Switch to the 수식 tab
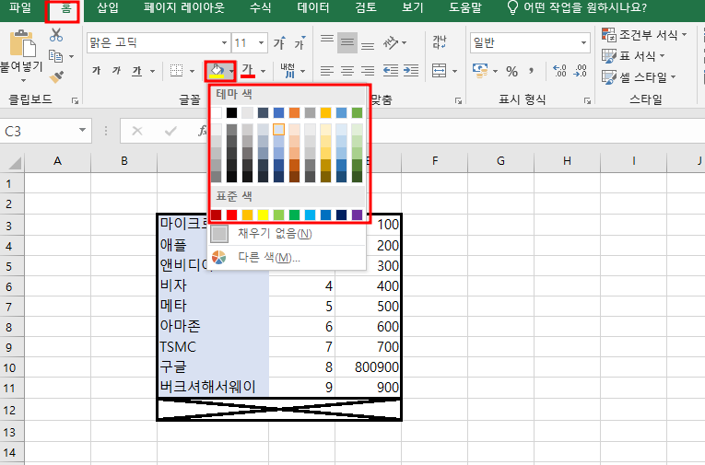Viewport: 705px width, 465px height. coord(260,7)
